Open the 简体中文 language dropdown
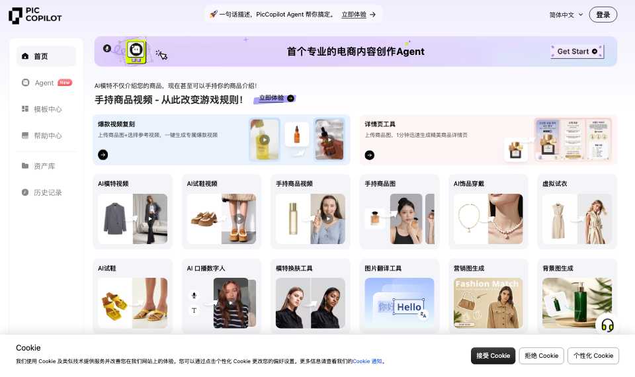The width and height of the screenshot is (635, 377). click(566, 15)
